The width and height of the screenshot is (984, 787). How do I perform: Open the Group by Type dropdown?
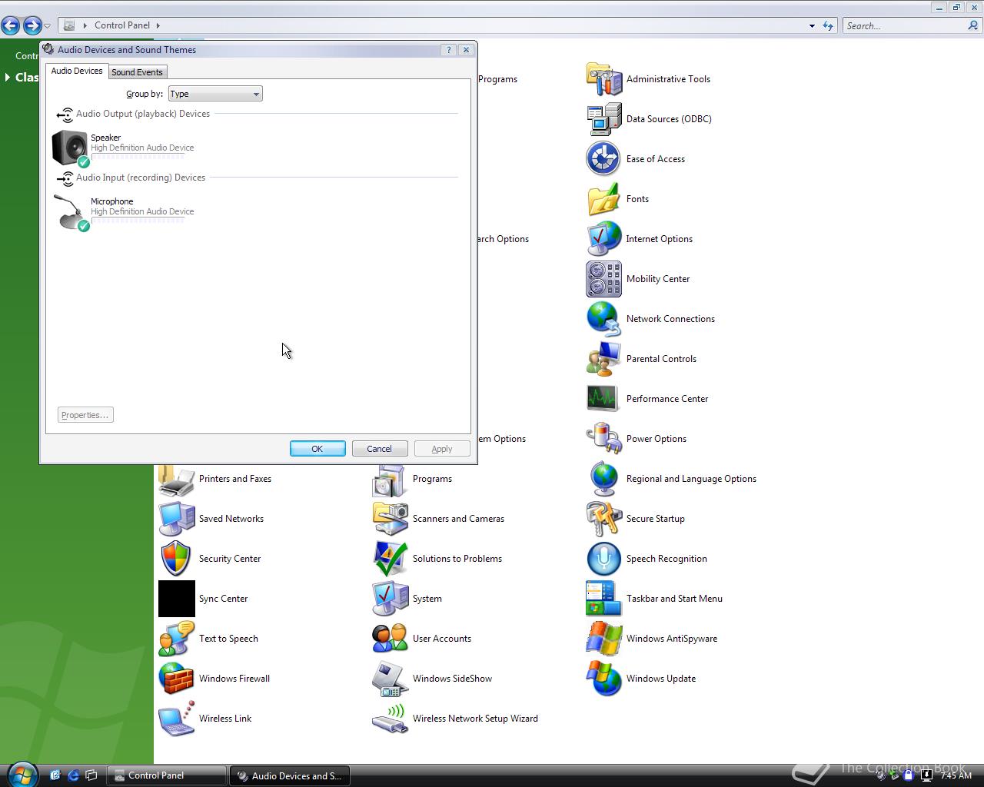215,94
